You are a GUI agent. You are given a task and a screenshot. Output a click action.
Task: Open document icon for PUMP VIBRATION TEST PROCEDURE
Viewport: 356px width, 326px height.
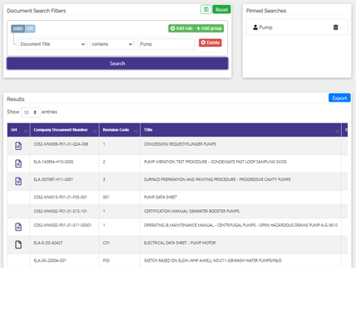(x=18, y=163)
